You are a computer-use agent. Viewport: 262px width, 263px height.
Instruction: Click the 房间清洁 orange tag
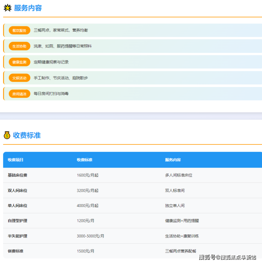(x=19, y=94)
